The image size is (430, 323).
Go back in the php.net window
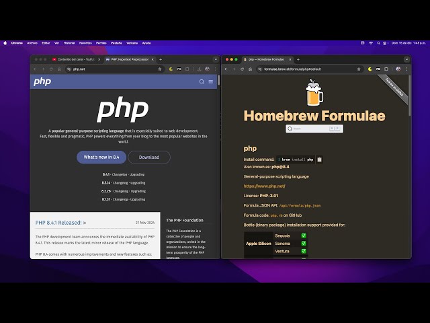35,69
